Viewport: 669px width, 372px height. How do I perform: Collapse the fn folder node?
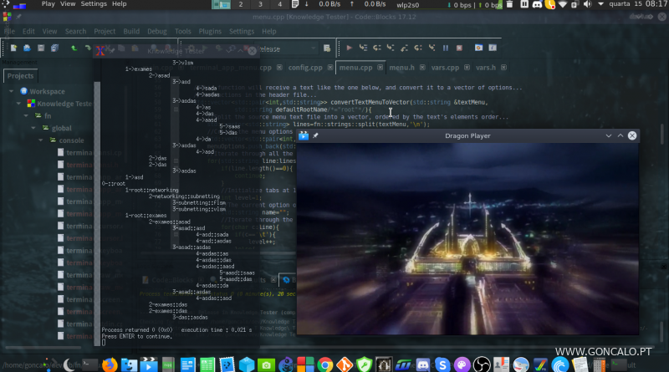(x=26, y=115)
